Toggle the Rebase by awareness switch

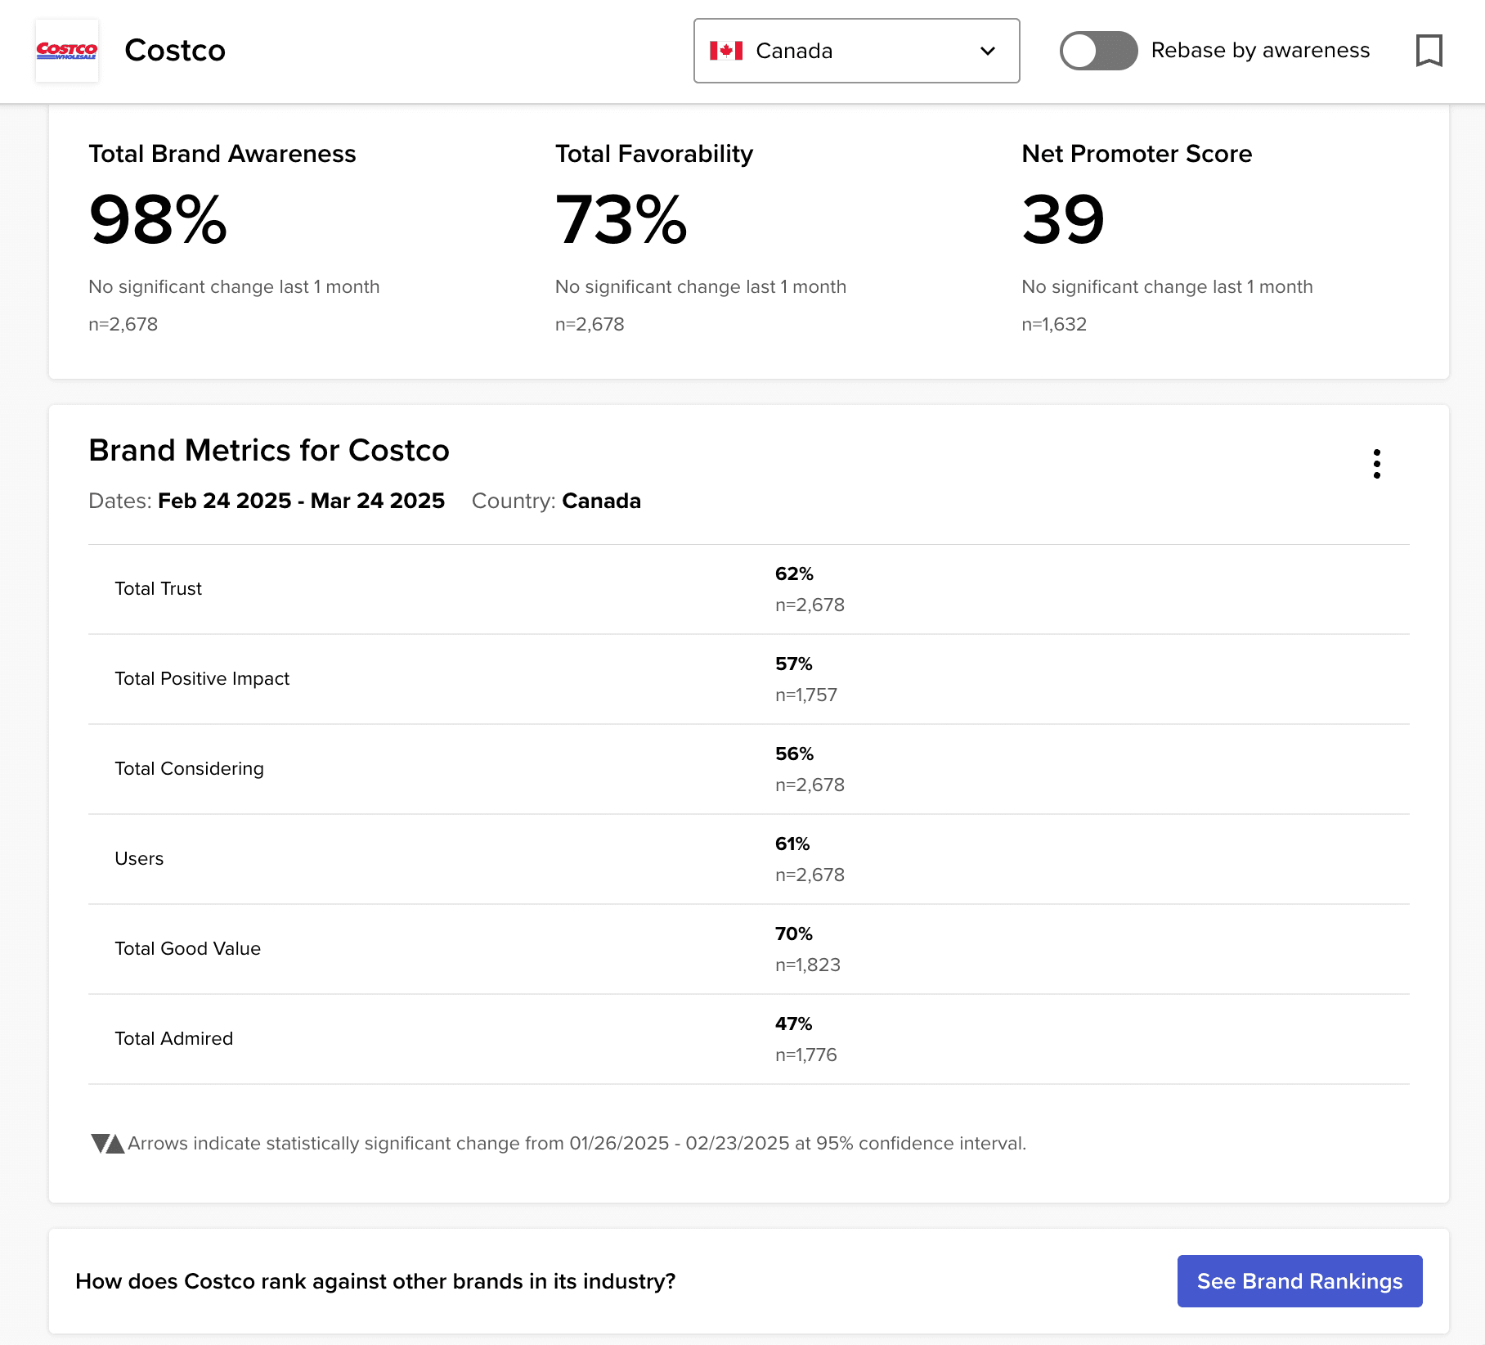point(1098,51)
